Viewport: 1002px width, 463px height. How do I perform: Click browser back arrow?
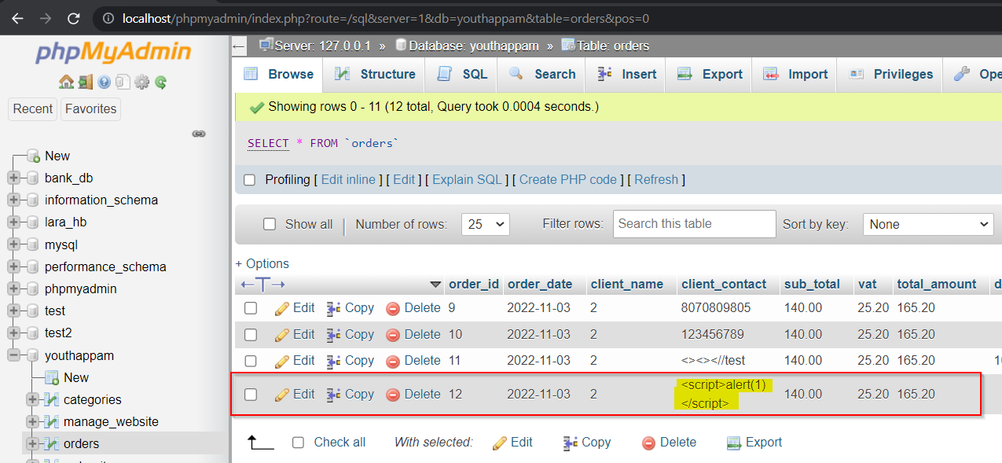tap(18, 18)
